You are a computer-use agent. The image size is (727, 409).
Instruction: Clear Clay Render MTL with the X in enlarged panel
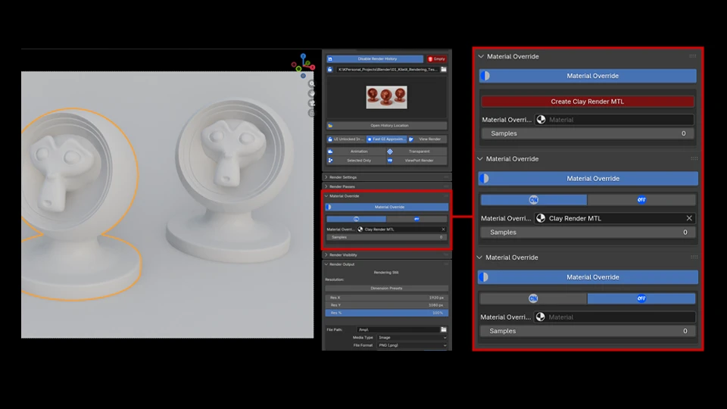pyautogui.click(x=689, y=218)
